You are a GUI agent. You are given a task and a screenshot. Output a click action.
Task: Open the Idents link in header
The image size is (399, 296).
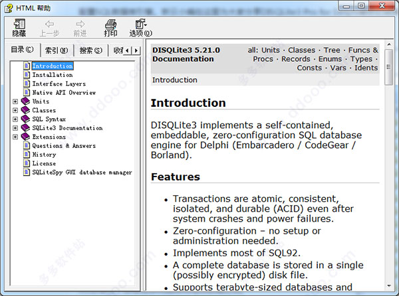pyautogui.click(x=366, y=68)
